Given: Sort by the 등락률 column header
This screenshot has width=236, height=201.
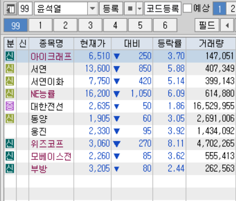Looking at the screenshot, I should (x=170, y=43).
